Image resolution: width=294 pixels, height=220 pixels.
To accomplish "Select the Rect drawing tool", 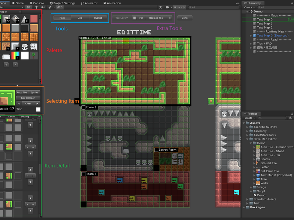I will click(62, 18).
